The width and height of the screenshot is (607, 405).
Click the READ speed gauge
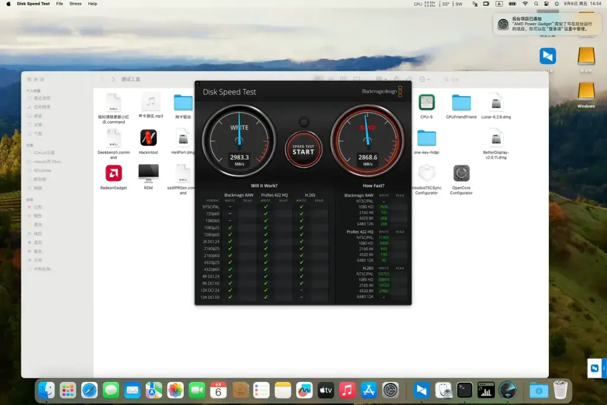coord(368,141)
